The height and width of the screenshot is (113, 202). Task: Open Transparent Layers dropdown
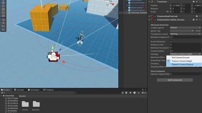[186, 34]
